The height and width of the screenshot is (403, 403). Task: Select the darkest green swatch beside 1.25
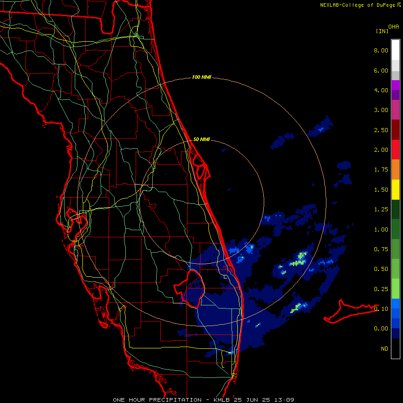(x=395, y=210)
